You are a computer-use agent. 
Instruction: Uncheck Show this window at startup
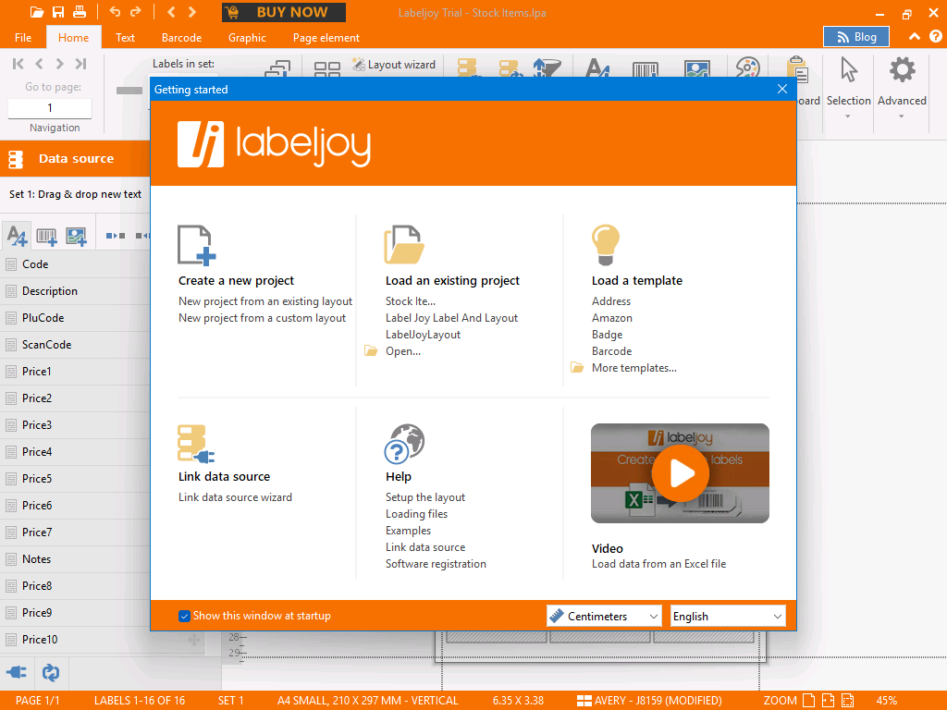185,616
